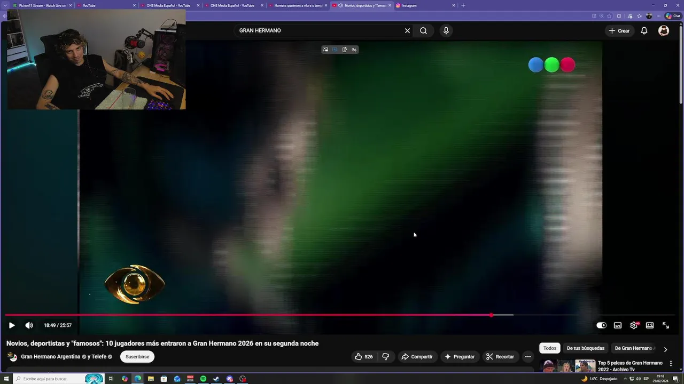Enter fullscreen mode for the video
The image size is (684, 384).
(666, 325)
